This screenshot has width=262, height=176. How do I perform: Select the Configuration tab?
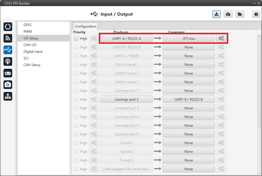[85, 26]
